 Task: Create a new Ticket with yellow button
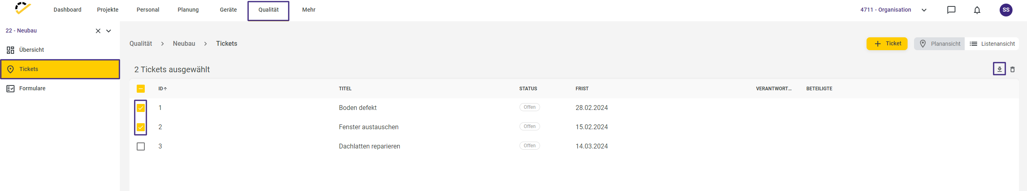[887, 43]
